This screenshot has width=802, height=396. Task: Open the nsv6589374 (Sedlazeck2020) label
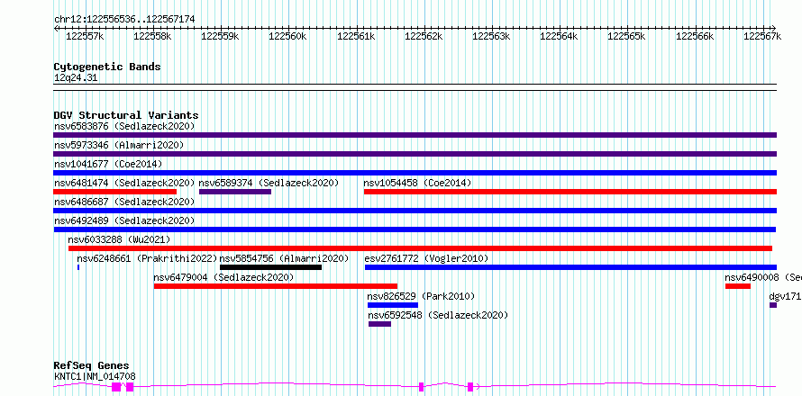coord(269,183)
